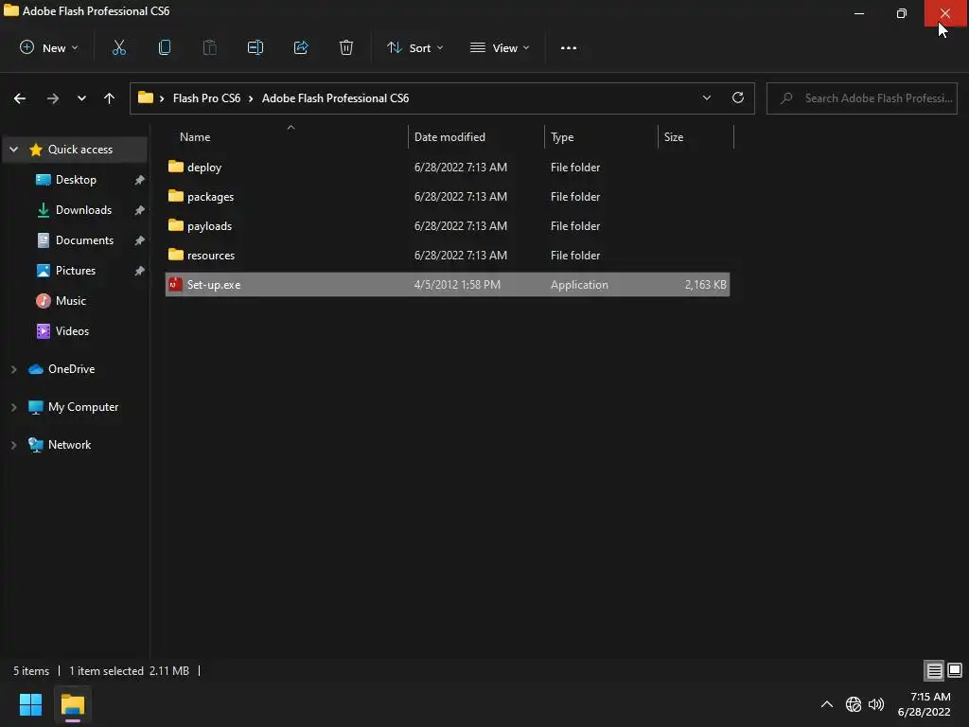969x727 pixels.
Task: Click the pin icon next to Downloads
Action: 140,210
